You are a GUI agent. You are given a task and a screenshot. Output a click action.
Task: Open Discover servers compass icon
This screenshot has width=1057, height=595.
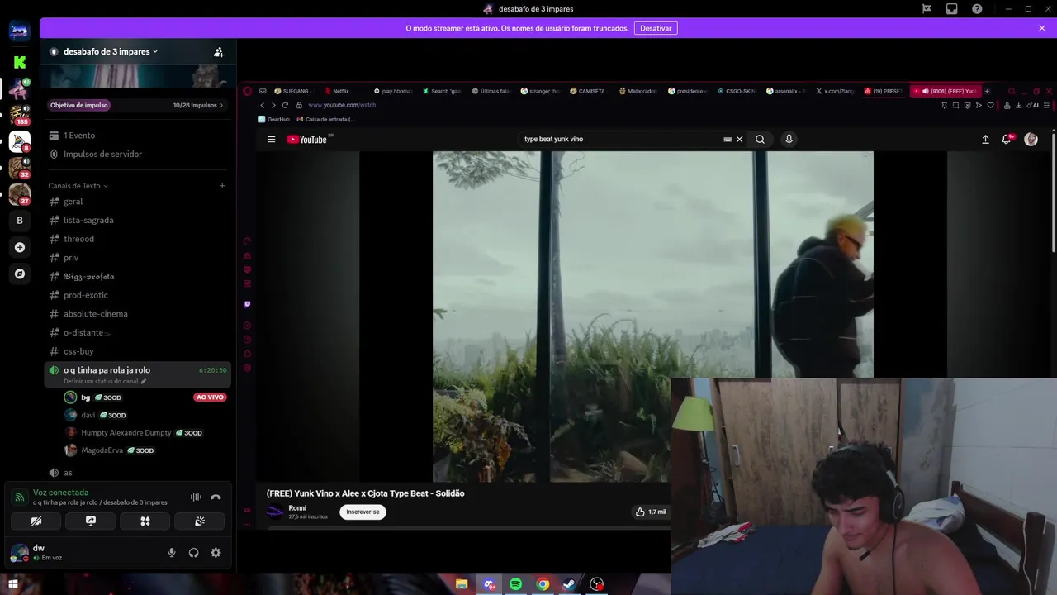[20, 274]
